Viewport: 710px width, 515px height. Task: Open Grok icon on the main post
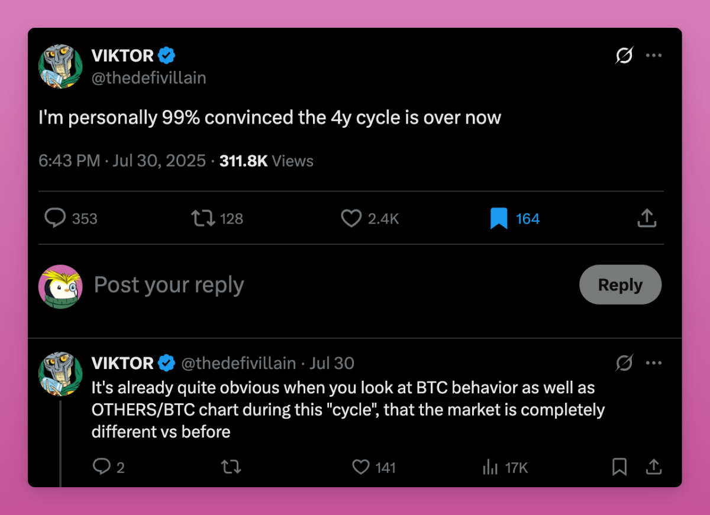pyautogui.click(x=624, y=56)
